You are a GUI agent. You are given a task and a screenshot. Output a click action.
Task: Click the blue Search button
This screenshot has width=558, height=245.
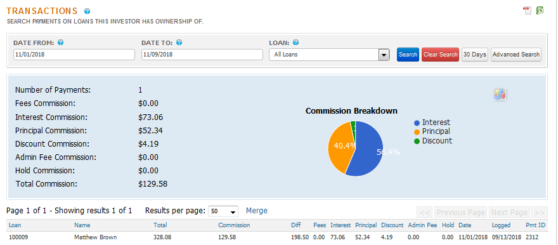click(408, 55)
